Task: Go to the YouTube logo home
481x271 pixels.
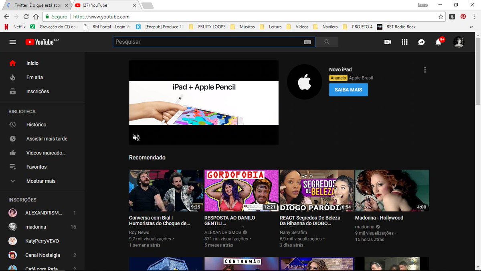Action: [42, 42]
